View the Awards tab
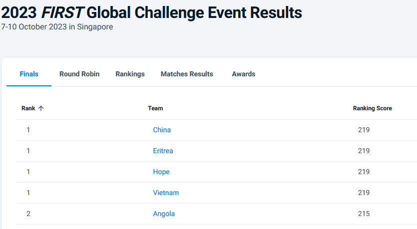This screenshot has width=417, height=229. point(244,74)
